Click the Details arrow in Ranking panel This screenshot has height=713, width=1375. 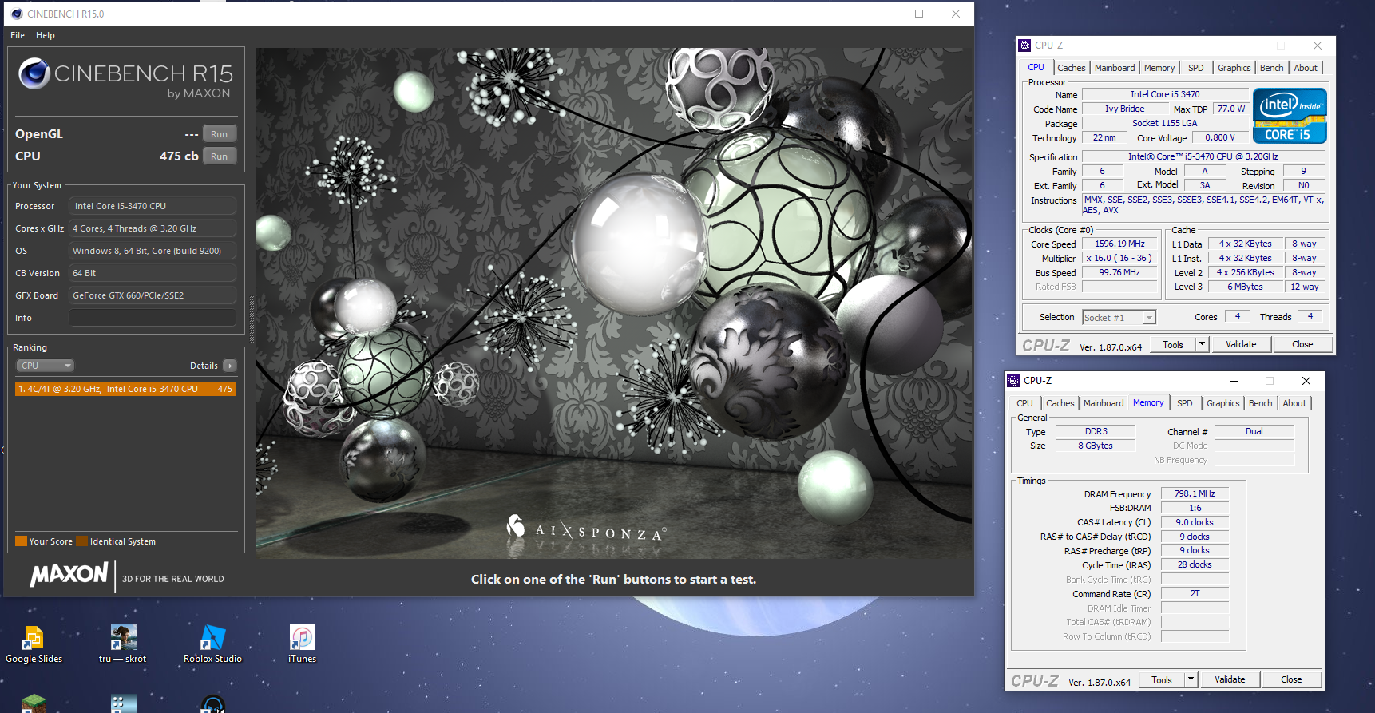point(230,366)
